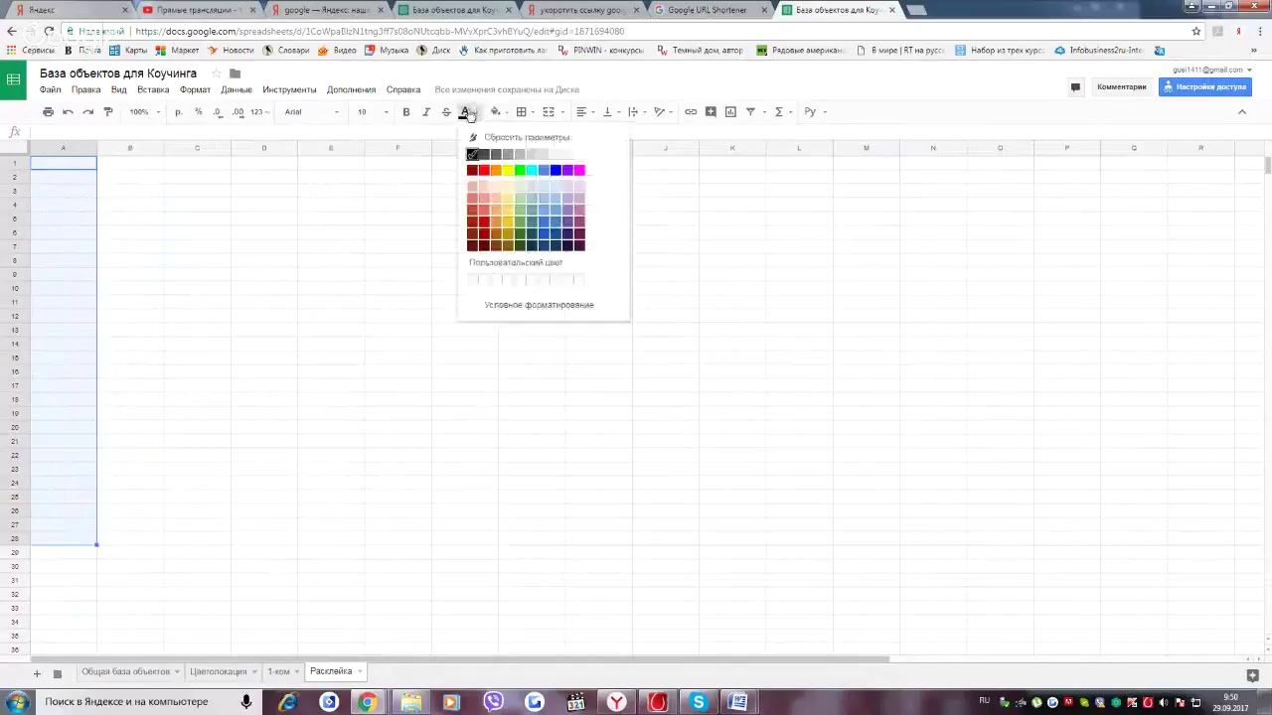Open the cell borders menu
1272x715 pixels.
(x=524, y=112)
